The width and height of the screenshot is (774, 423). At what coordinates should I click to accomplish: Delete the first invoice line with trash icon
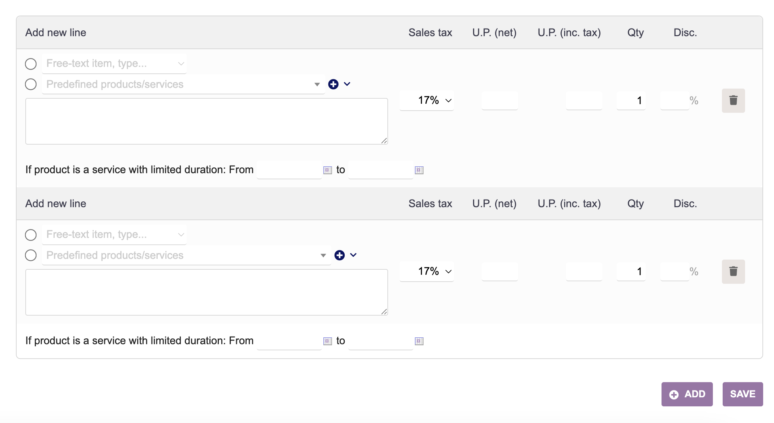point(733,101)
